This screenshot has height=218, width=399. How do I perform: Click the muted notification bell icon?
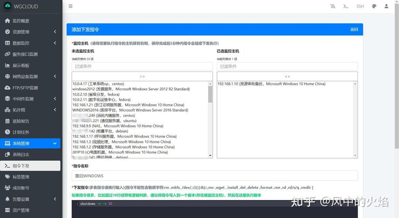click(x=333, y=6)
